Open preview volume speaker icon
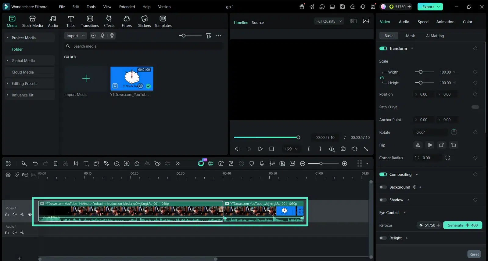The width and height of the screenshot is (488, 261). (354, 149)
